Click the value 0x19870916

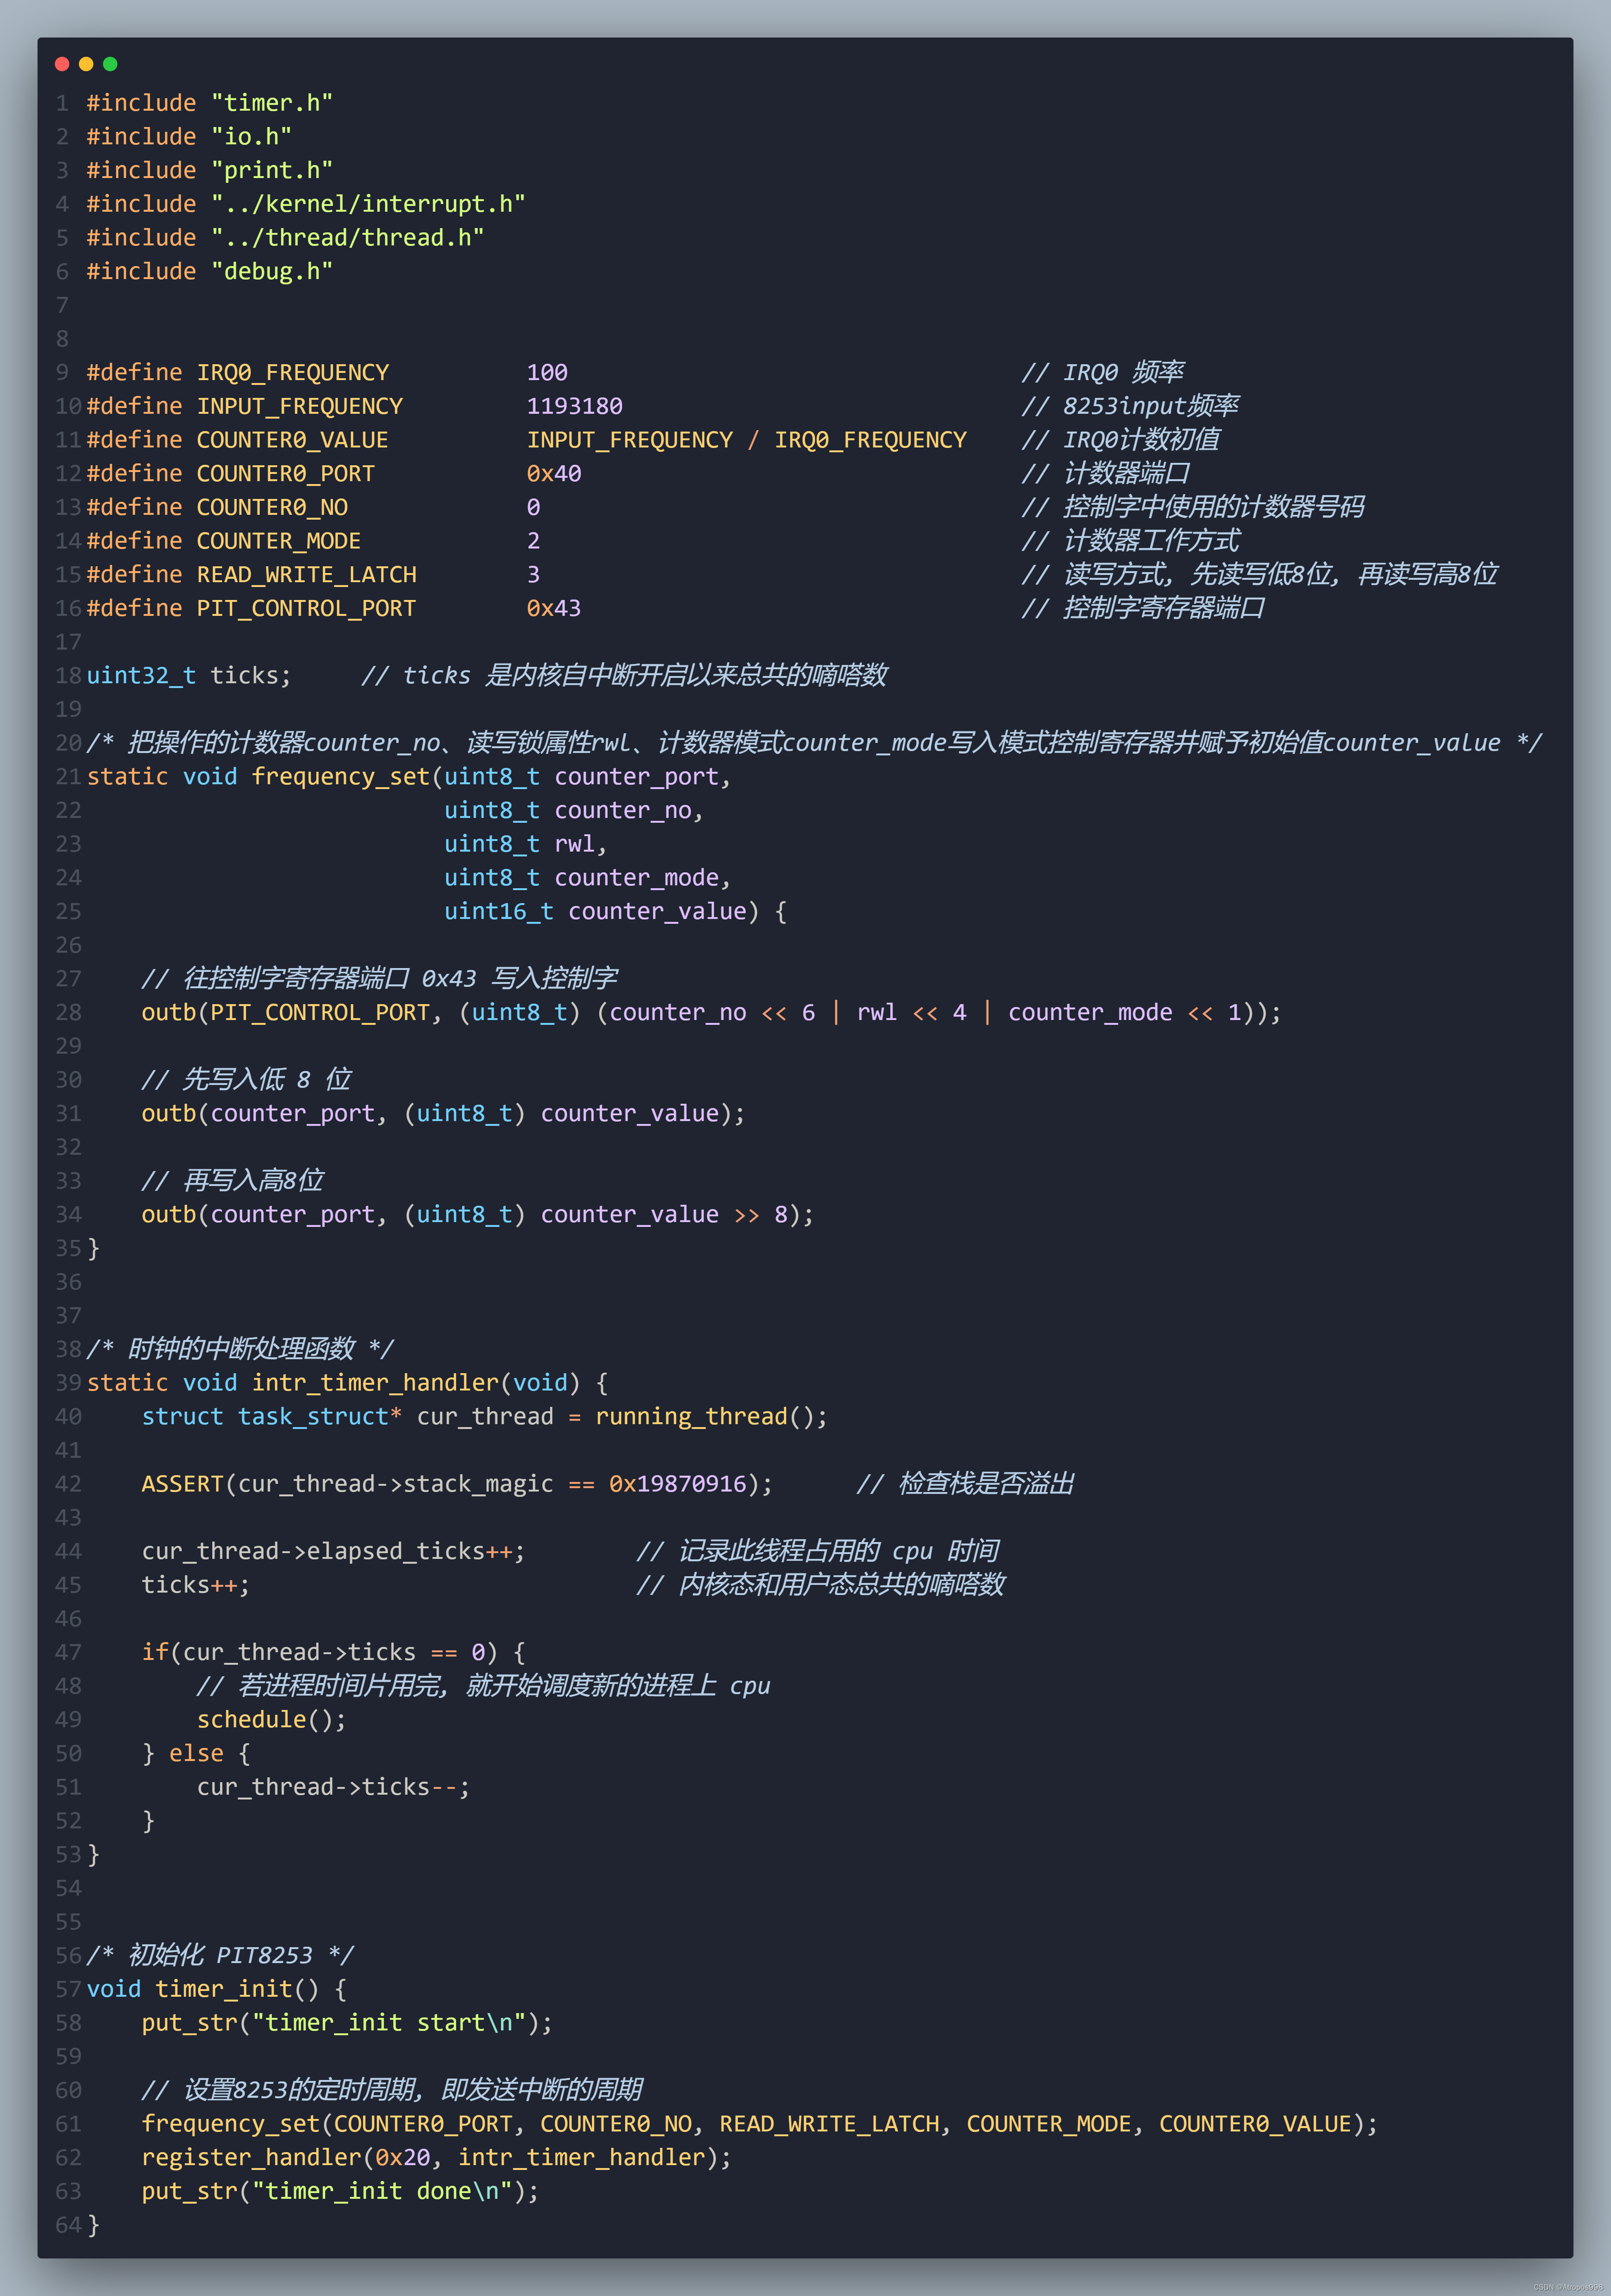678,1484
